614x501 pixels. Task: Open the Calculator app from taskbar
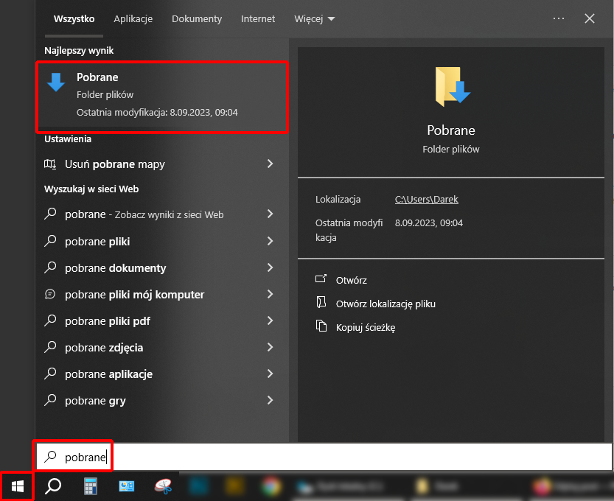(91, 486)
